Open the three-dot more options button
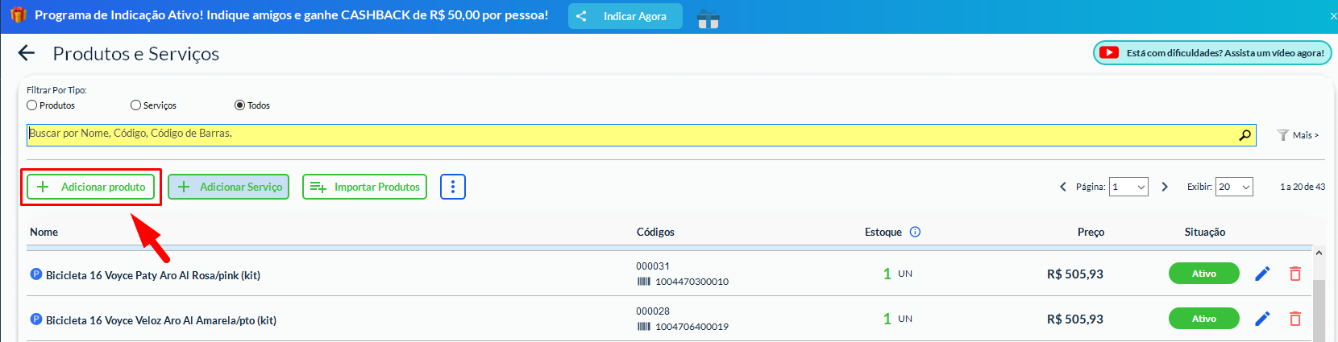 pos(453,187)
